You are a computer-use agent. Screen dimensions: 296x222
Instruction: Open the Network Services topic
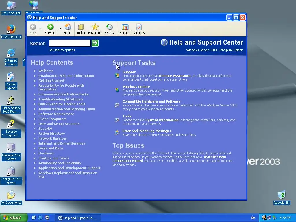tap(53, 138)
